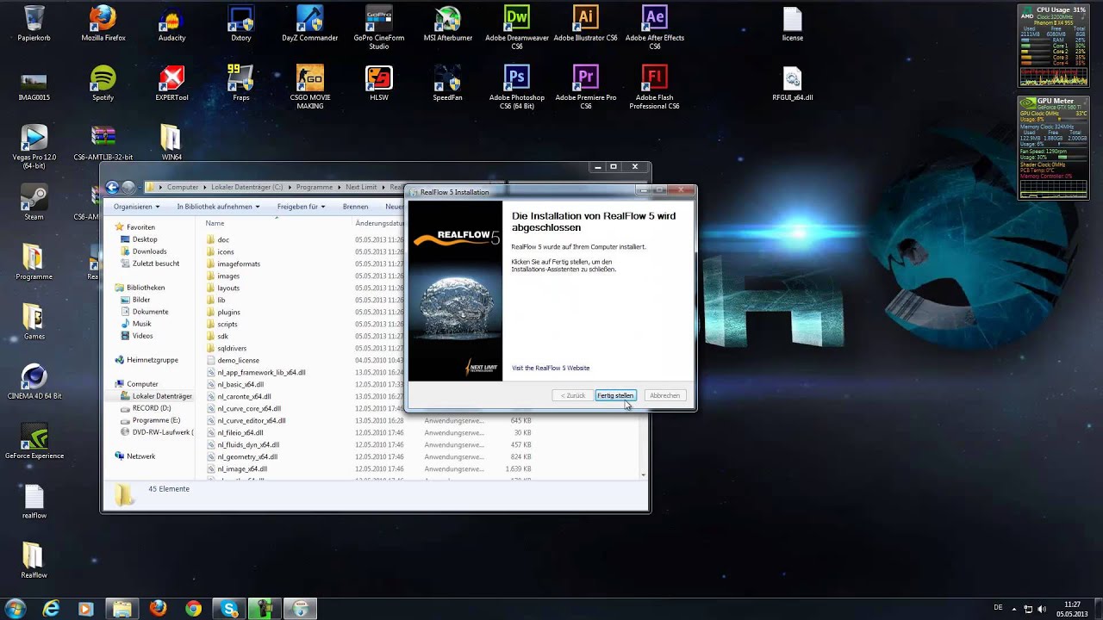
Task: Select RFGUI_x64.dll file on desktop
Action: pos(793,84)
